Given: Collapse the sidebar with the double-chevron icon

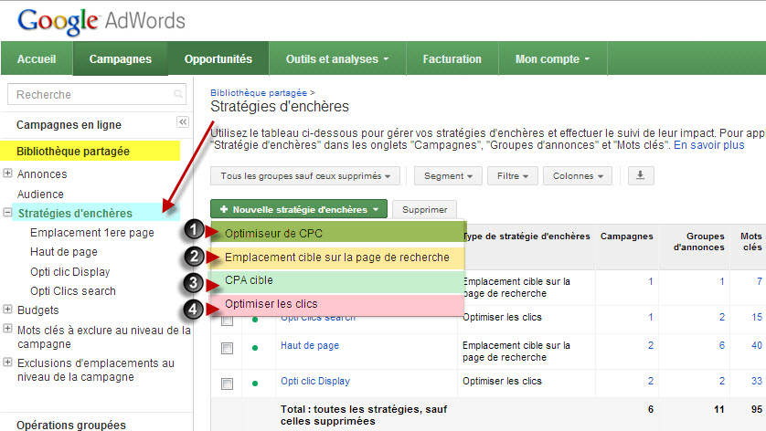Looking at the screenshot, I should [183, 122].
